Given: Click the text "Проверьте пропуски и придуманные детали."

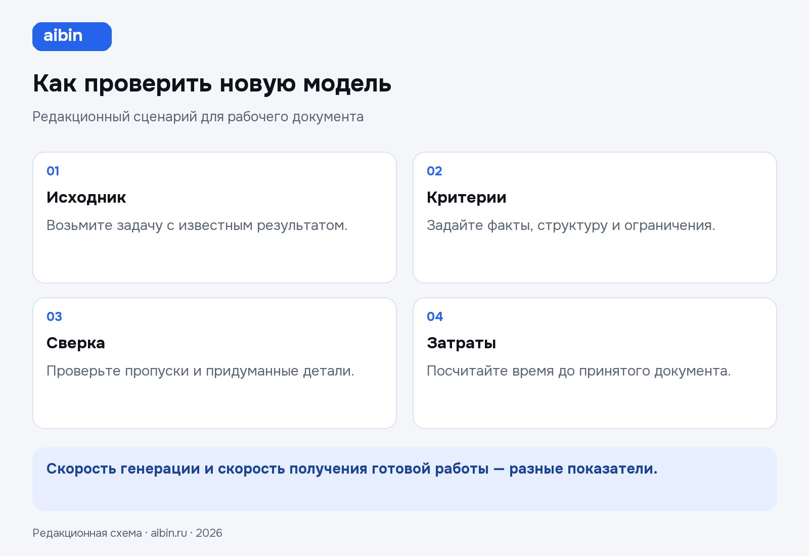Looking at the screenshot, I should [x=200, y=371].
